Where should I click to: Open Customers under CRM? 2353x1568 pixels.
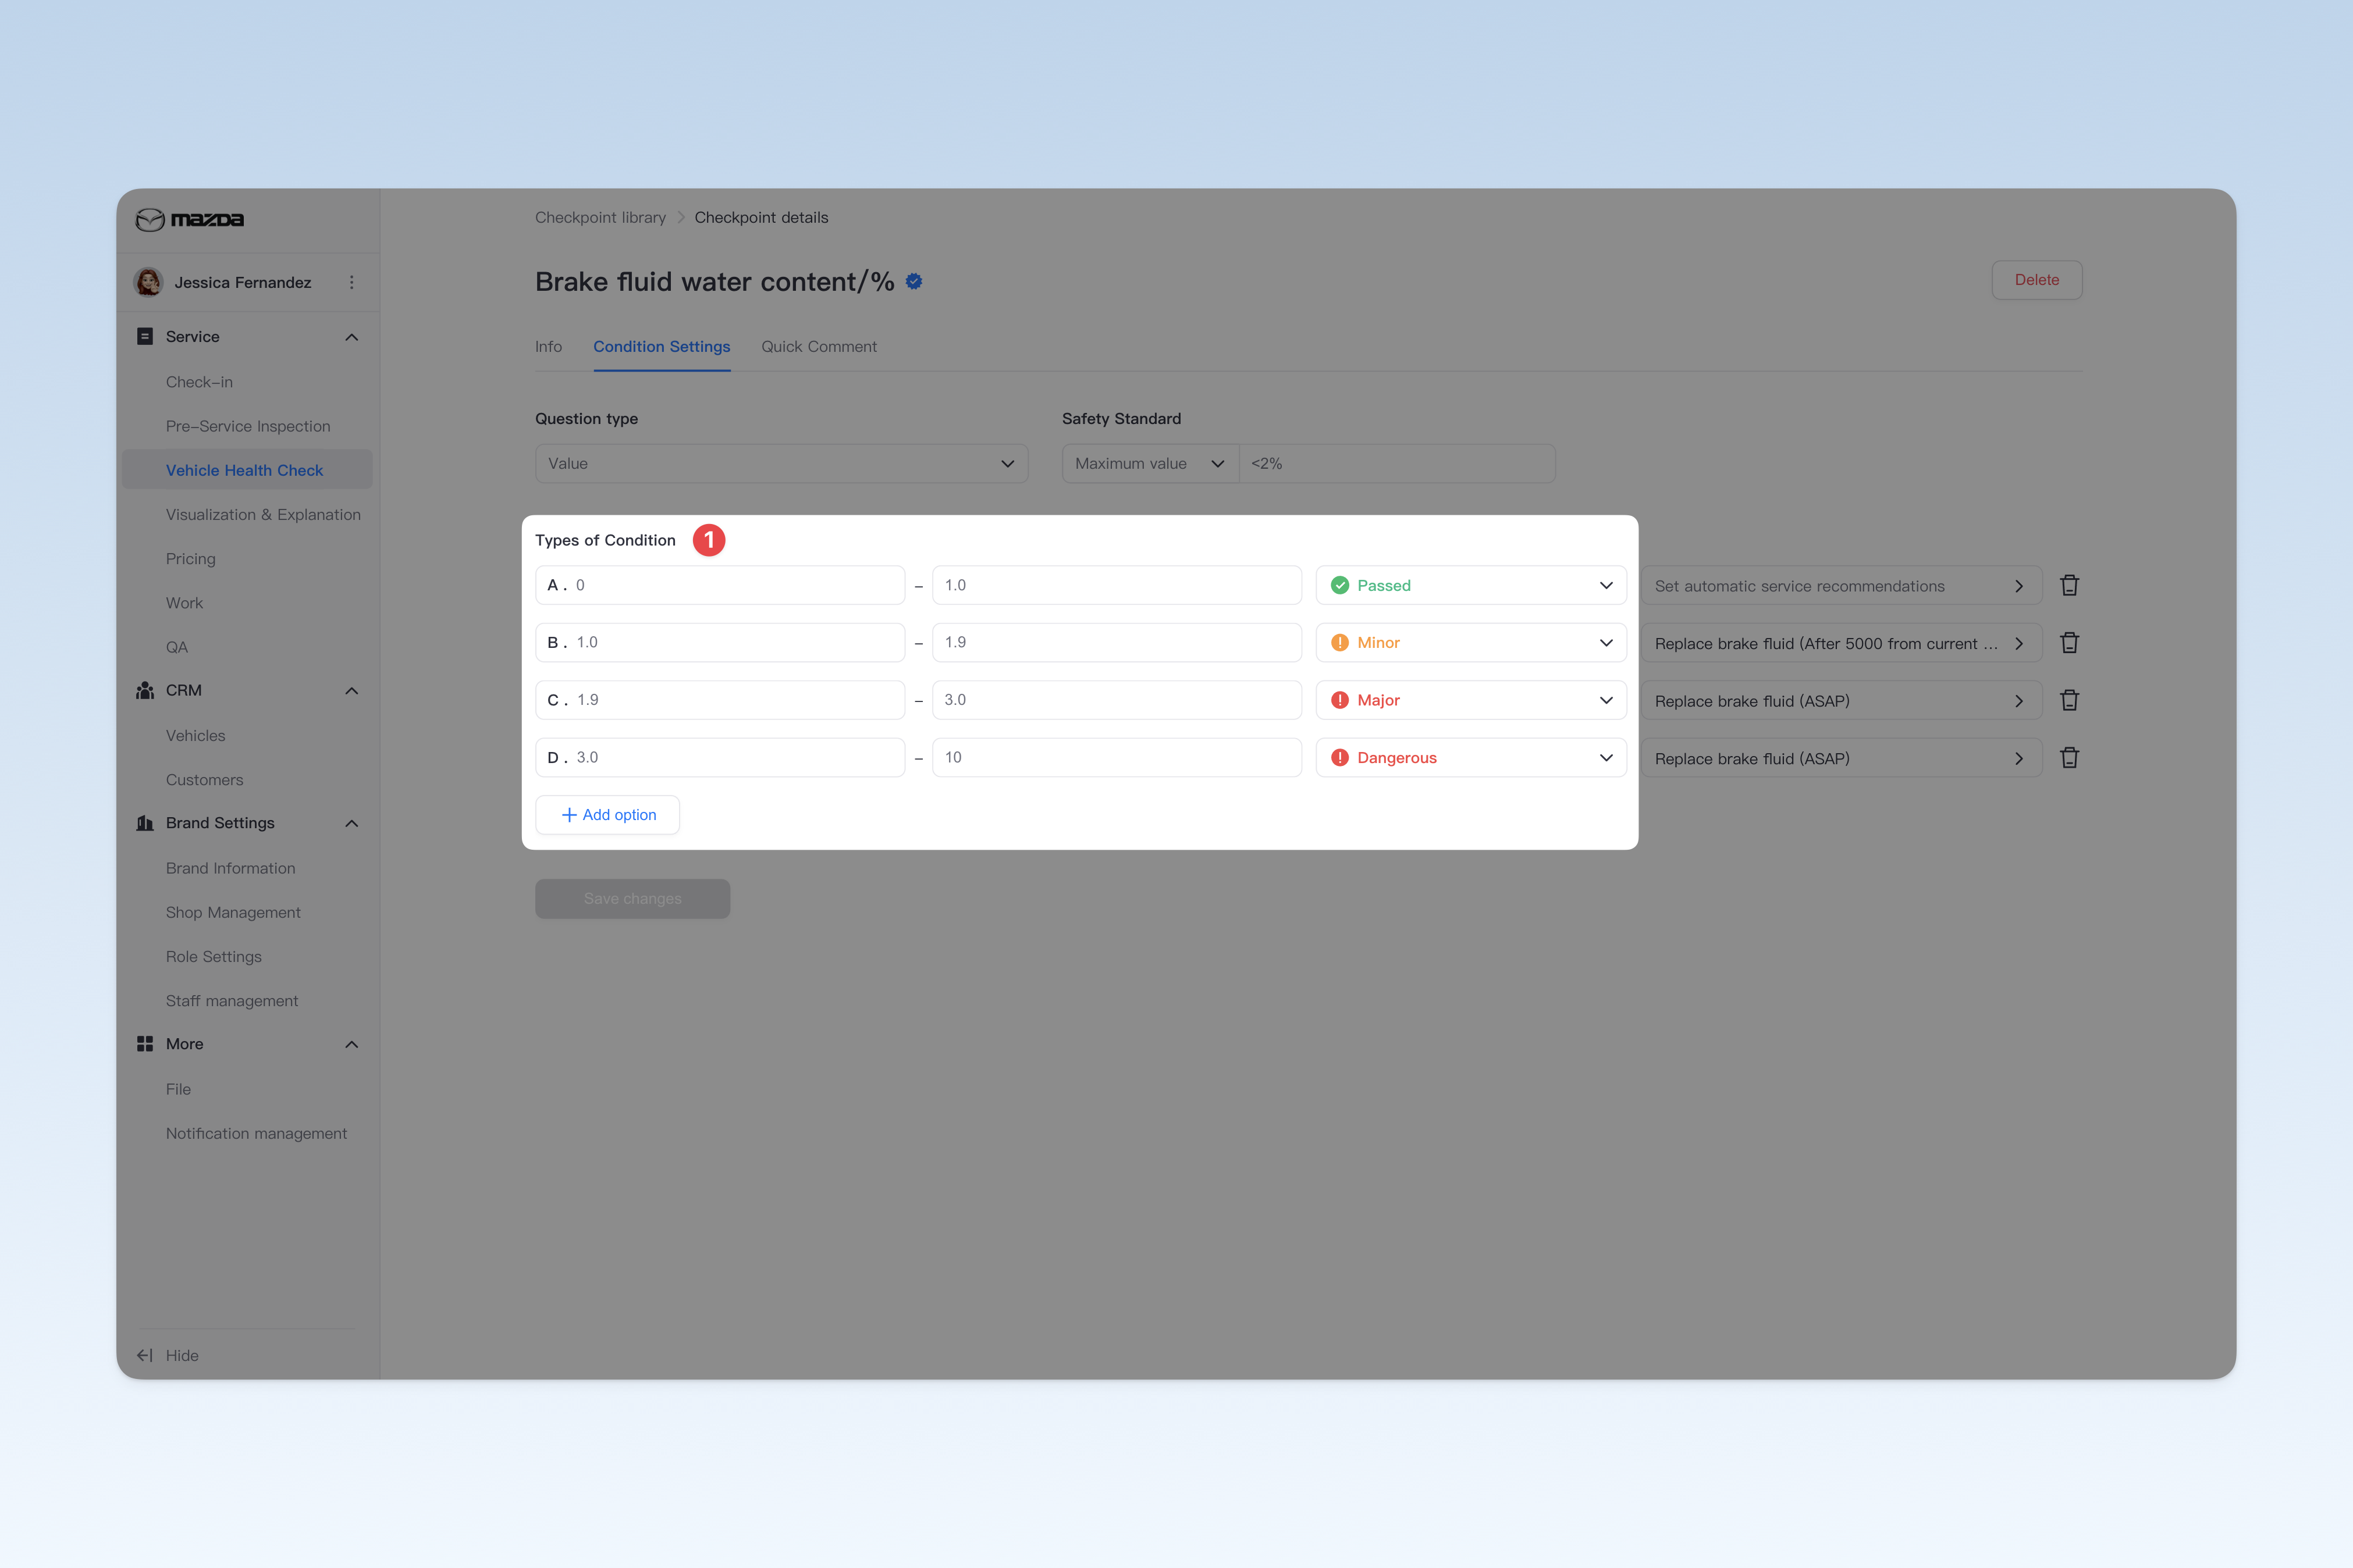point(204,780)
